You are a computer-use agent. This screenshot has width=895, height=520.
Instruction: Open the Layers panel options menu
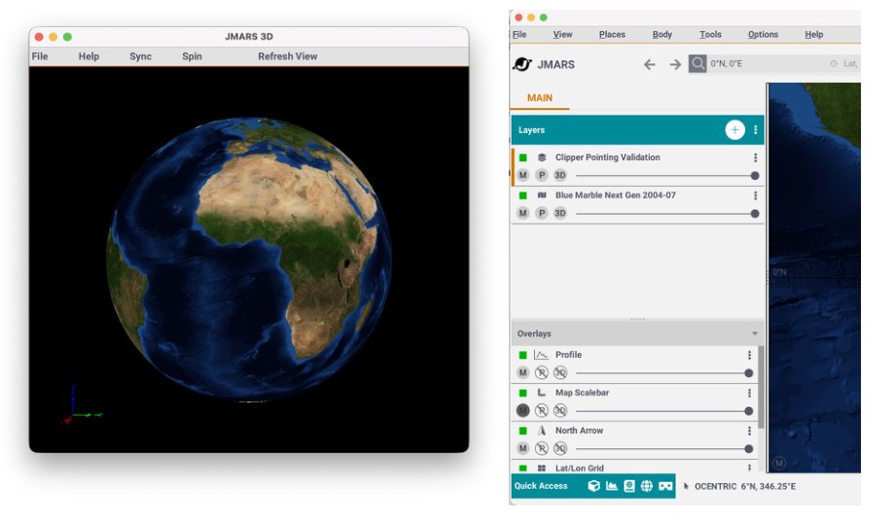755,130
